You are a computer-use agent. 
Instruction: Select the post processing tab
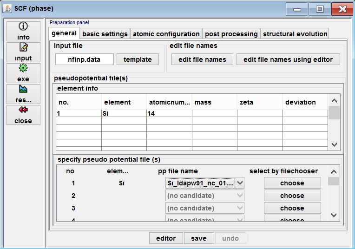click(x=231, y=34)
